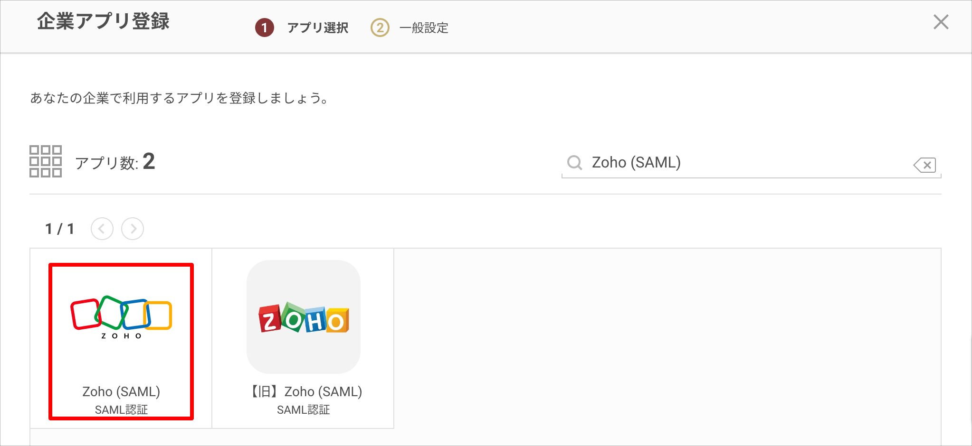Click the step 1 circle
This screenshot has height=446, width=972.
[265, 28]
